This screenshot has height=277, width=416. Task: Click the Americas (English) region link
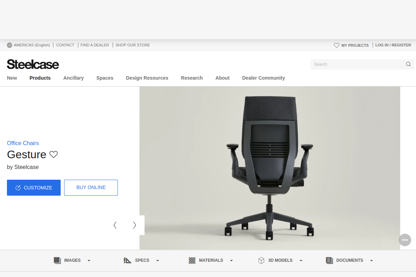tap(32, 45)
